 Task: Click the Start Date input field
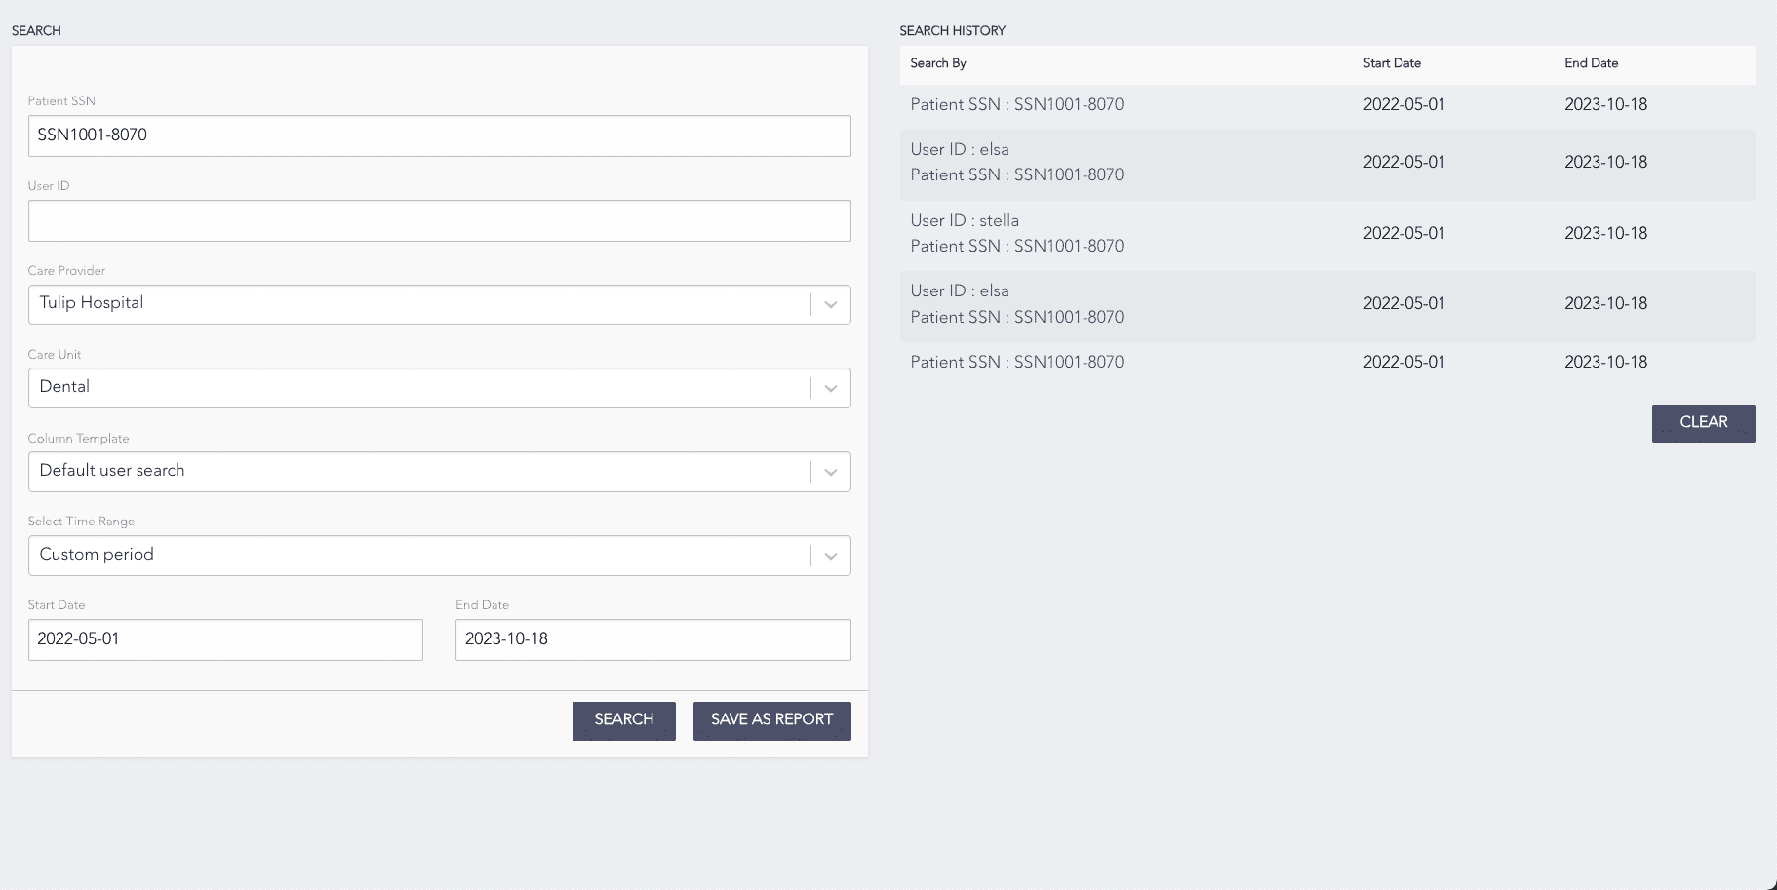pyautogui.click(x=225, y=639)
